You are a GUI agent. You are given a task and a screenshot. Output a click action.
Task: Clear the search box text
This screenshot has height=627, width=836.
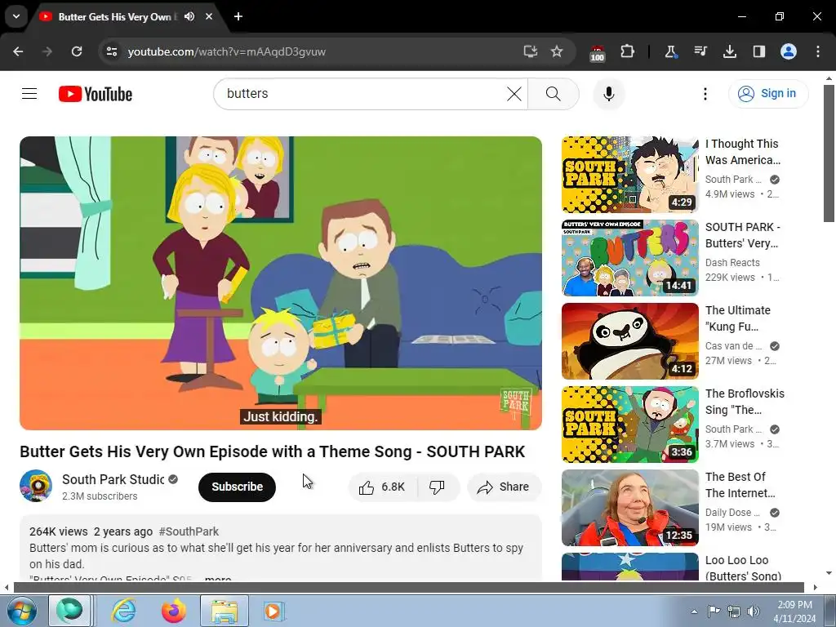[514, 94]
